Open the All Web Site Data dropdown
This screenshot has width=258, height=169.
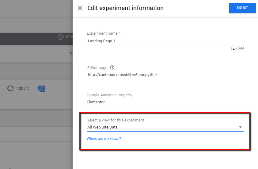point(162,127)
